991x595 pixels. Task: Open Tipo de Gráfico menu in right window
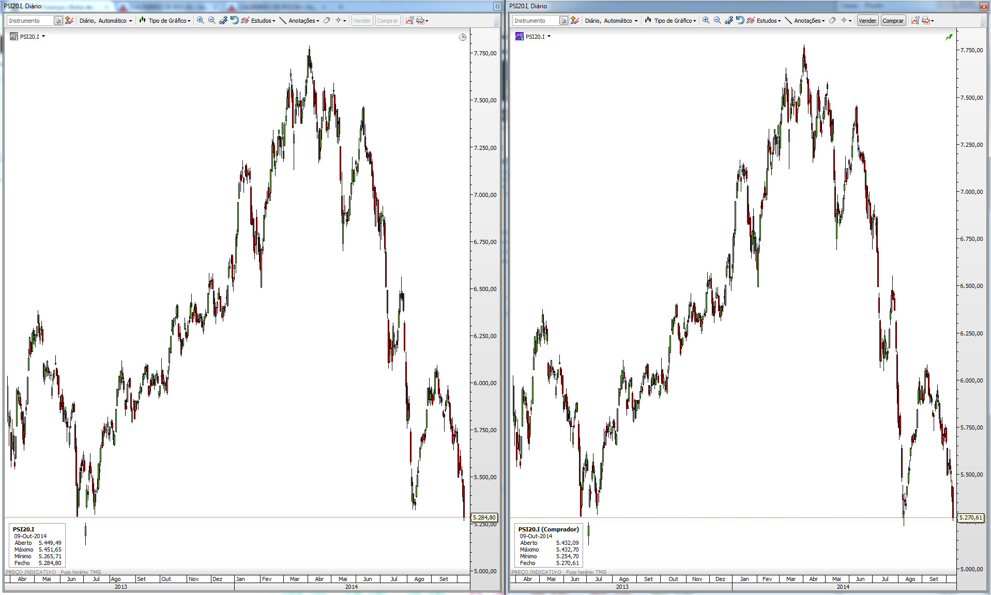(x=670, y=21)
